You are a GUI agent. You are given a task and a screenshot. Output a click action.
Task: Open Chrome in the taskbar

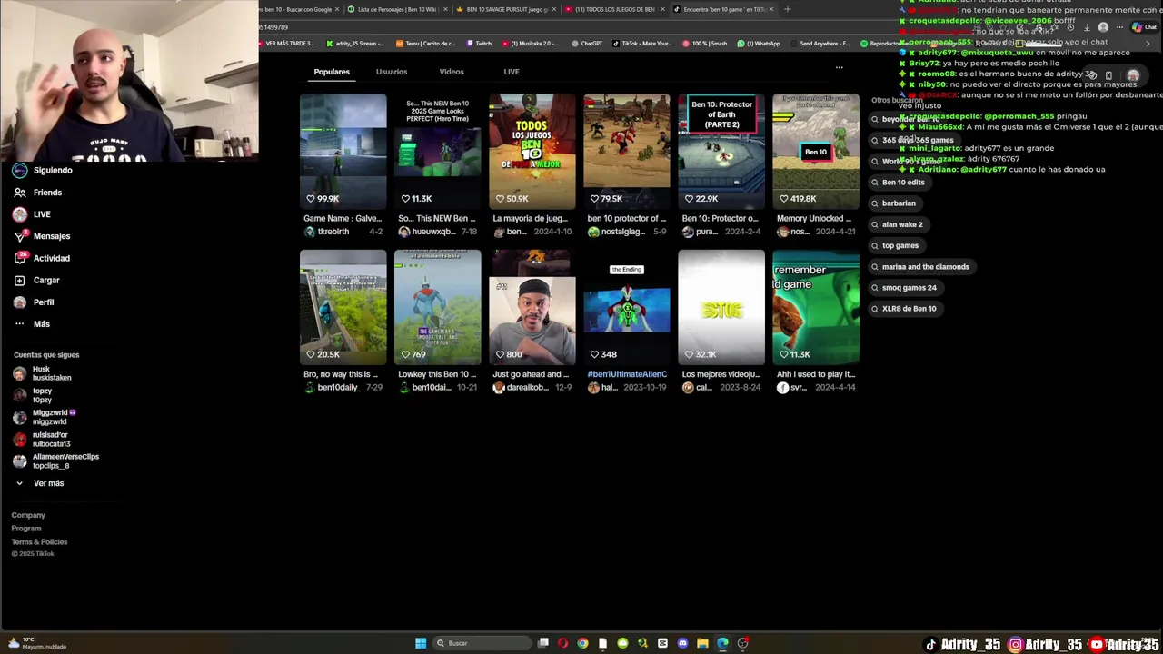tap(582, 643)
